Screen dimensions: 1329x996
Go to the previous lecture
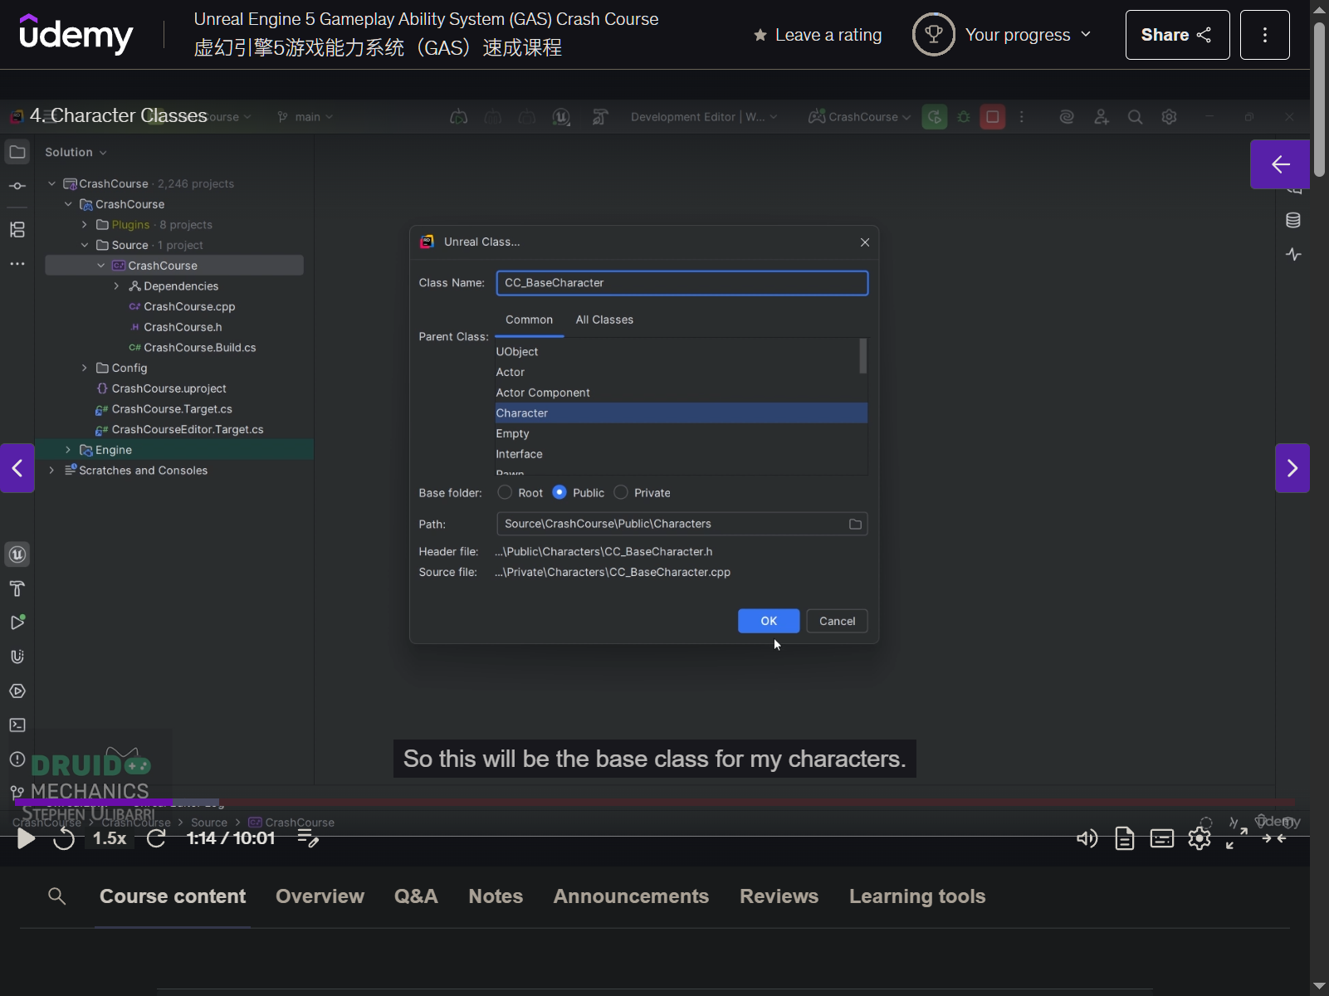[x=17, y=468]
